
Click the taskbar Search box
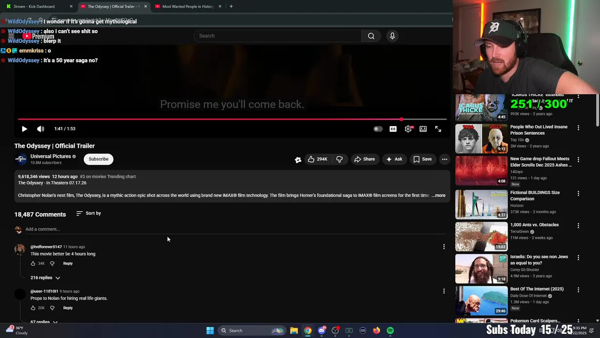pos(253,330)
